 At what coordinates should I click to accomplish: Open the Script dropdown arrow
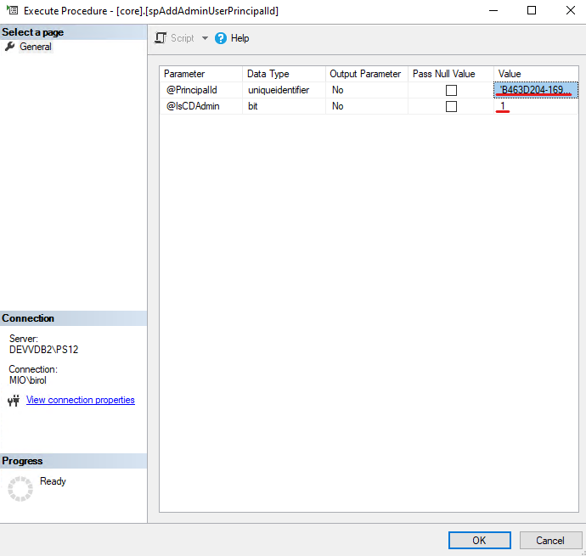[205, 38]
